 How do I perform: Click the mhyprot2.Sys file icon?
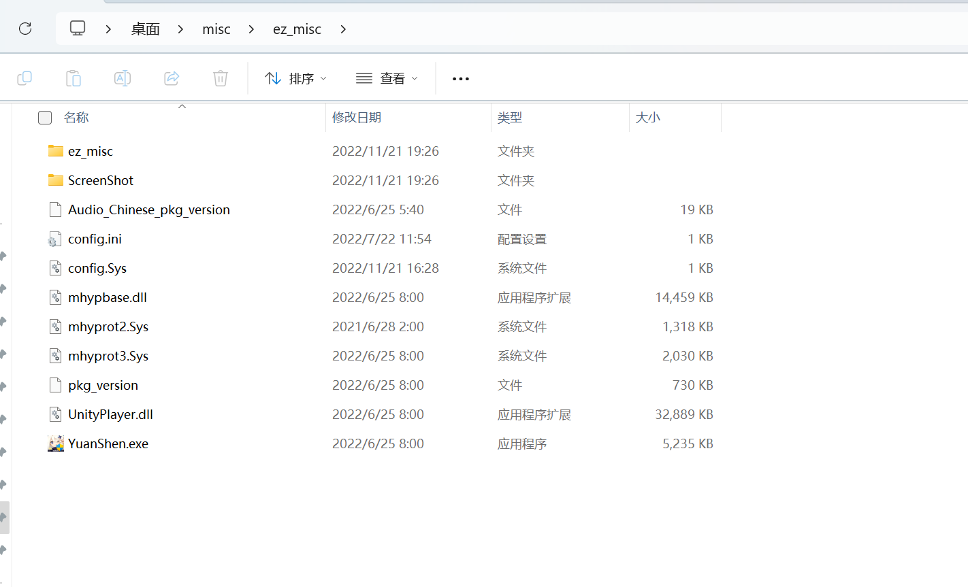56,326
